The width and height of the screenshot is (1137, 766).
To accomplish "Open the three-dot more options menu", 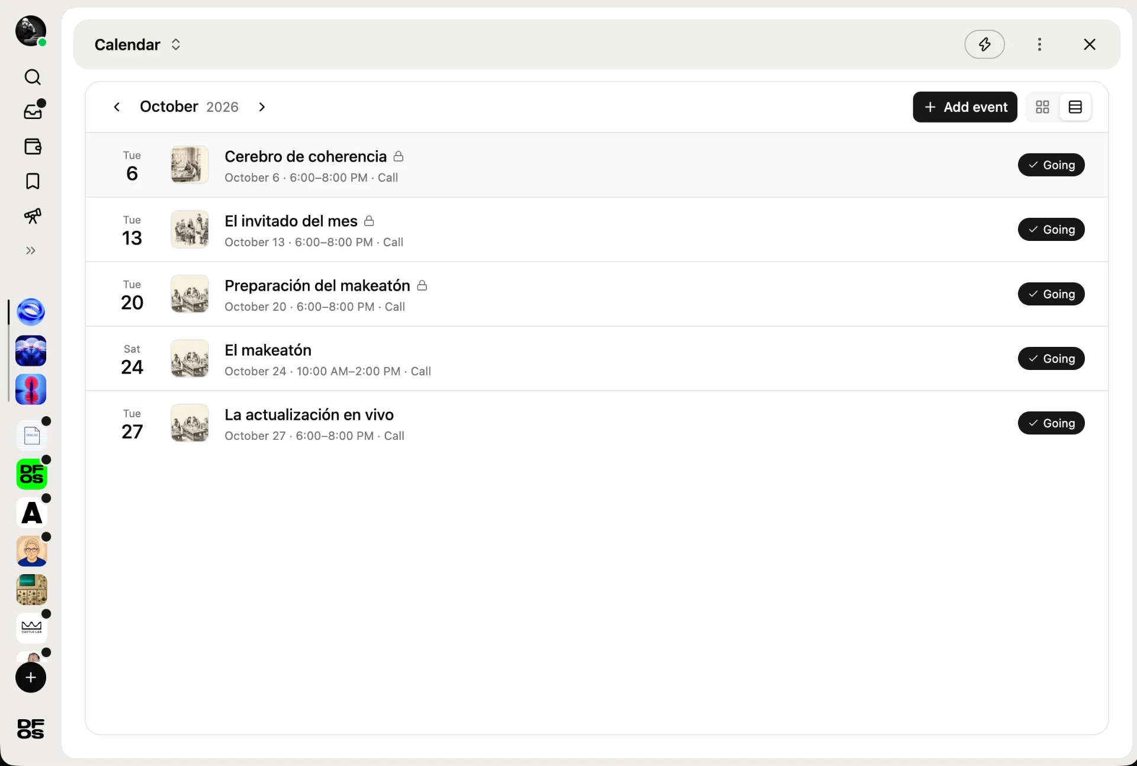I will [1039, 44].
